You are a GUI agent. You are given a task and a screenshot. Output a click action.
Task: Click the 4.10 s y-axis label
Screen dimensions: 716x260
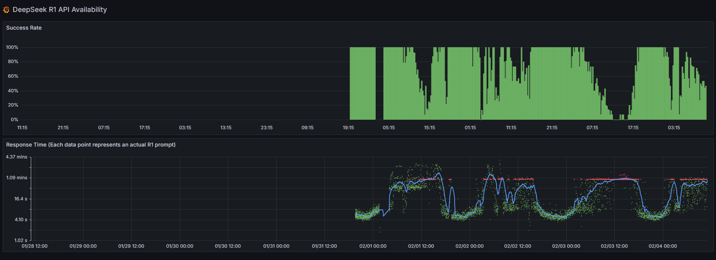(x=21, y=220)
